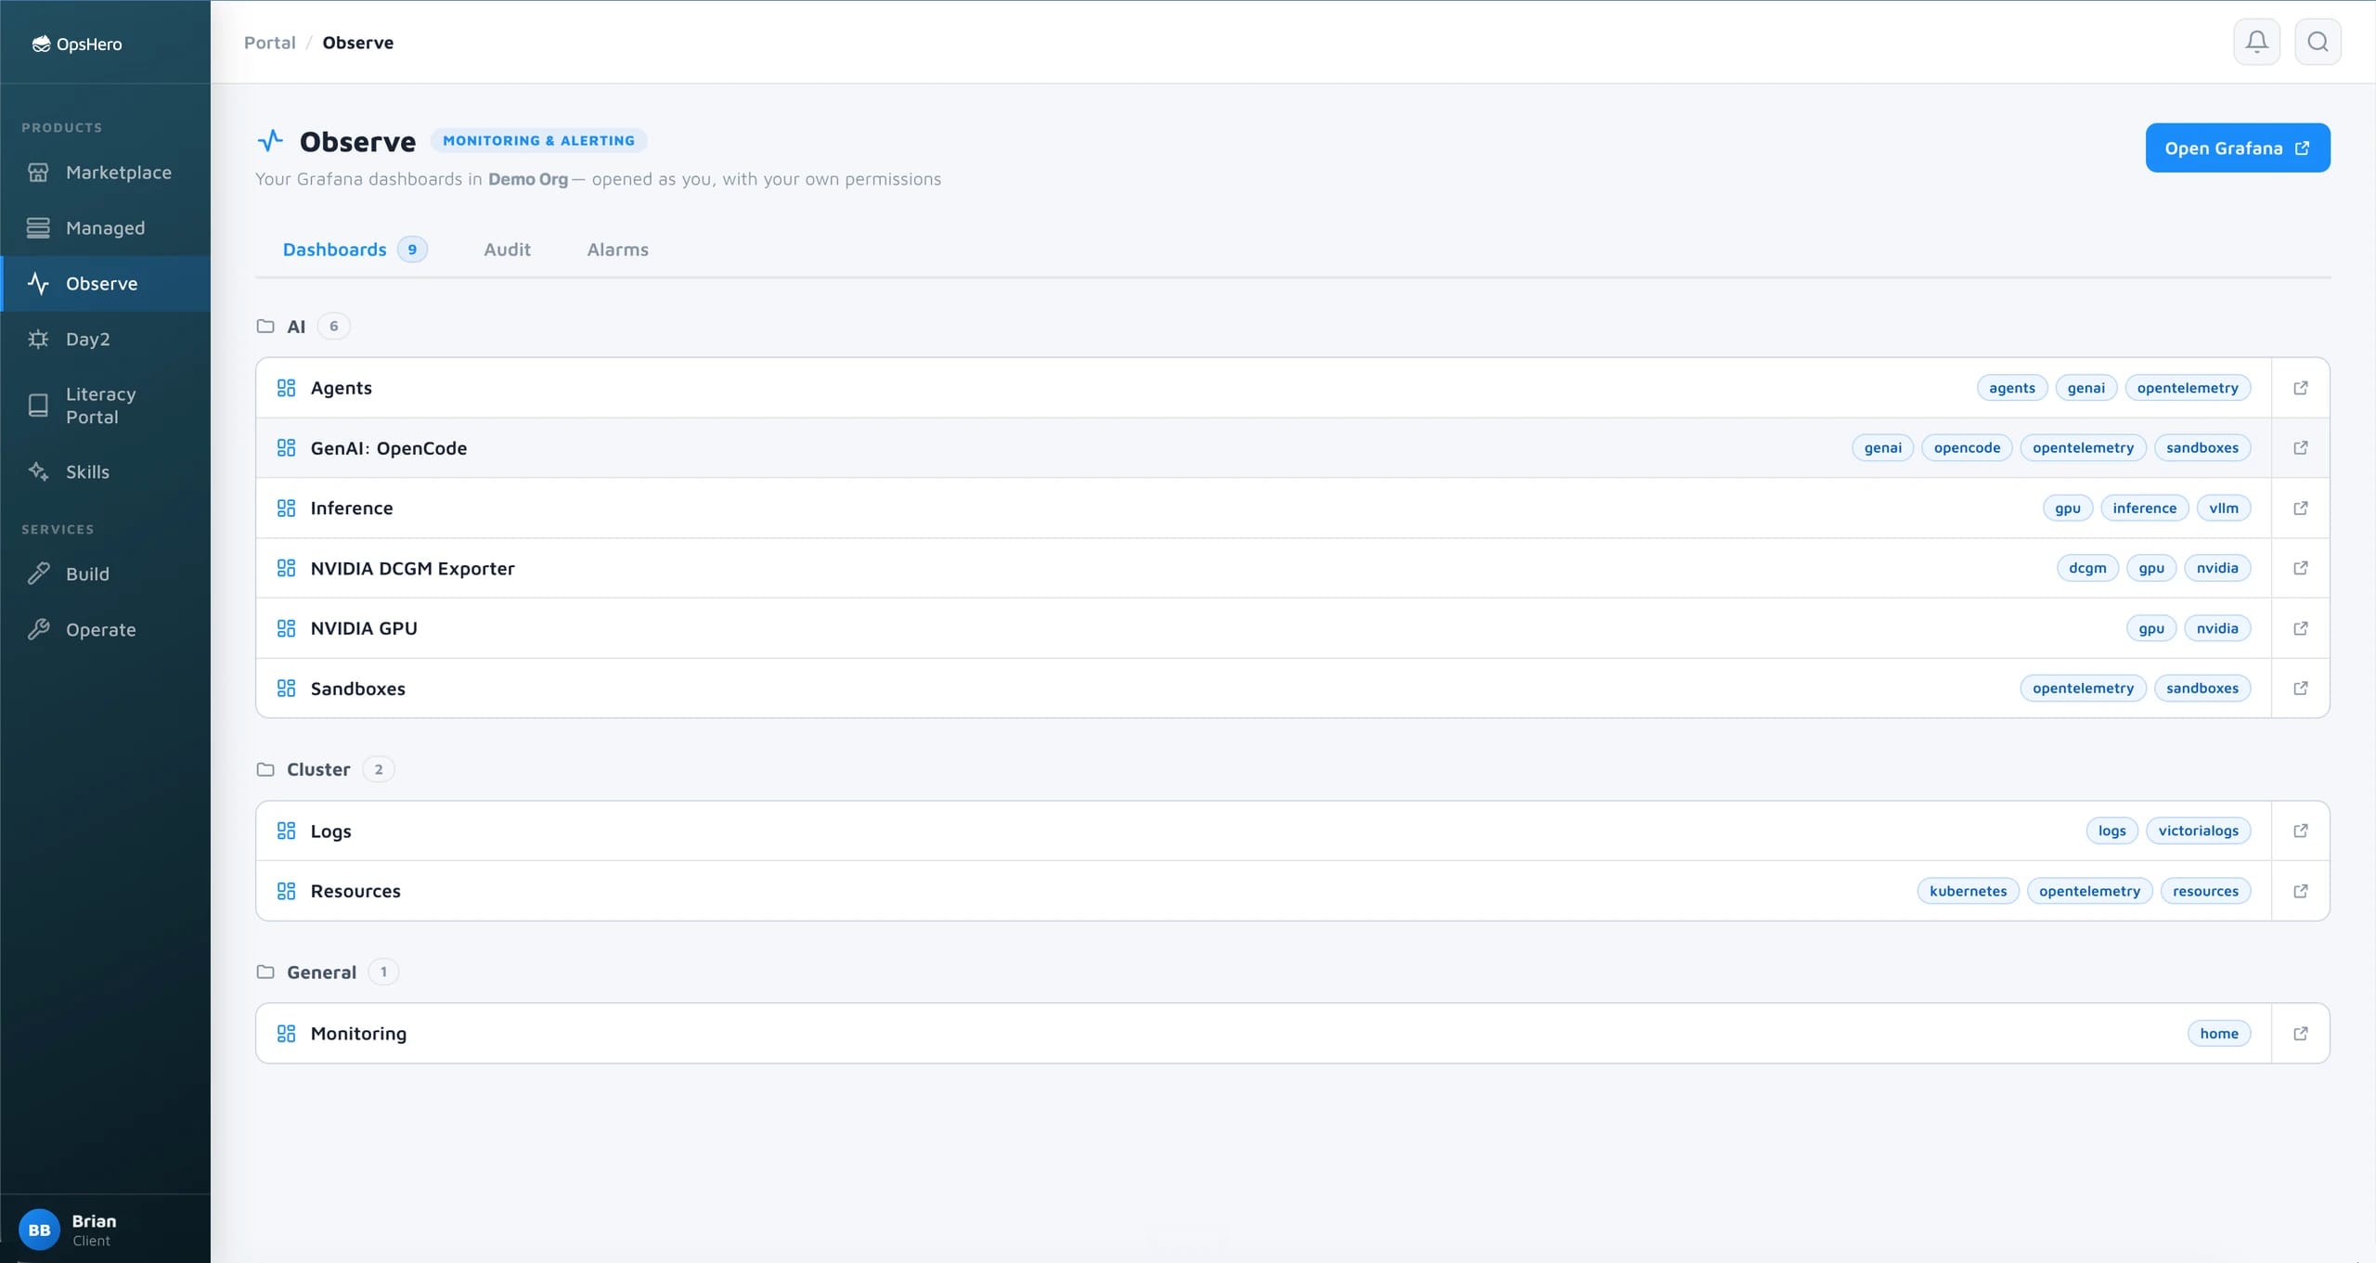Open Sandboxes dashboard external link icon
Image resolution: width=2376 pixels, height=1263 pixels.
point(2300,689)
